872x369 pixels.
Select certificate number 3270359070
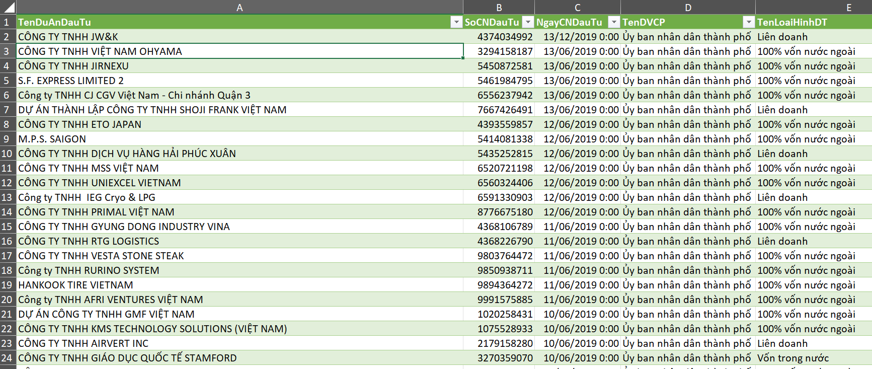499,358
